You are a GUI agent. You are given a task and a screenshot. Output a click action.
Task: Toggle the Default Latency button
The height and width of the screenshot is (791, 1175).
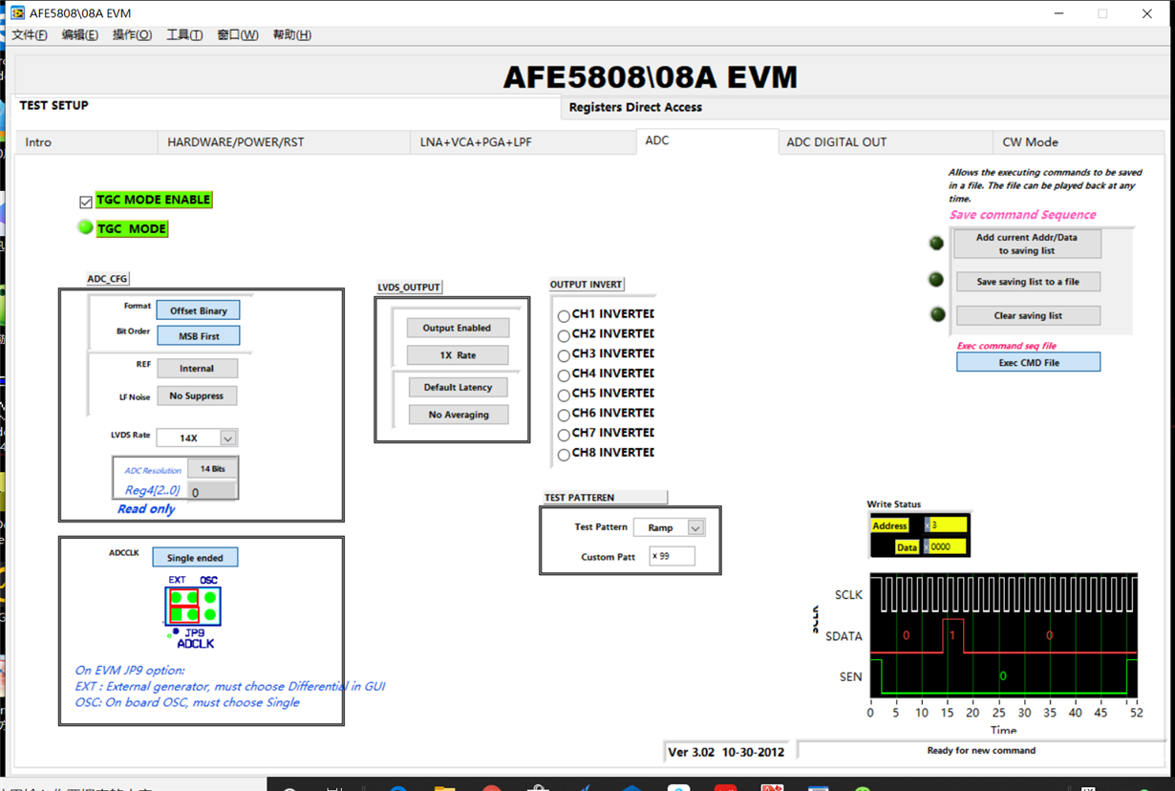click(459, 388)
